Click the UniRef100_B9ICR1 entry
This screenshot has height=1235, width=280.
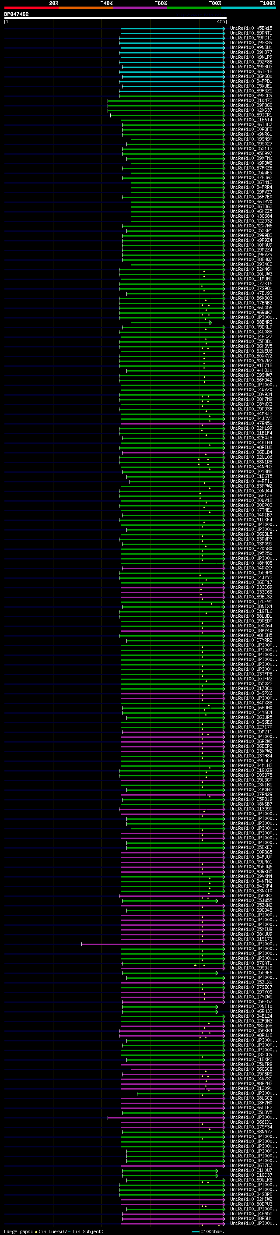point(251,115)
